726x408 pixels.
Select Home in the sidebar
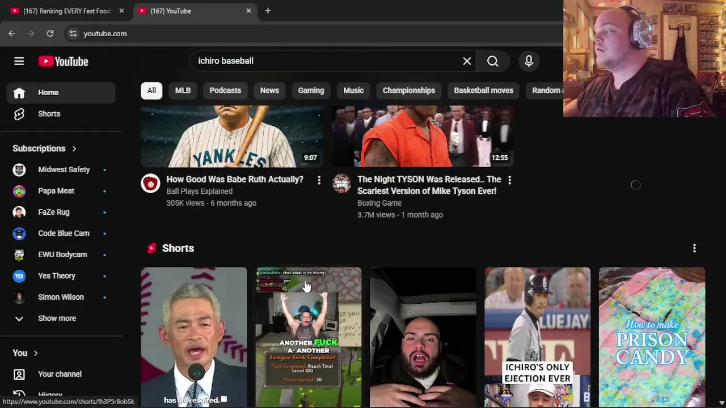[61, 92]
